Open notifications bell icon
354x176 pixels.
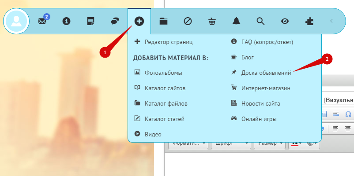[236, 21]
